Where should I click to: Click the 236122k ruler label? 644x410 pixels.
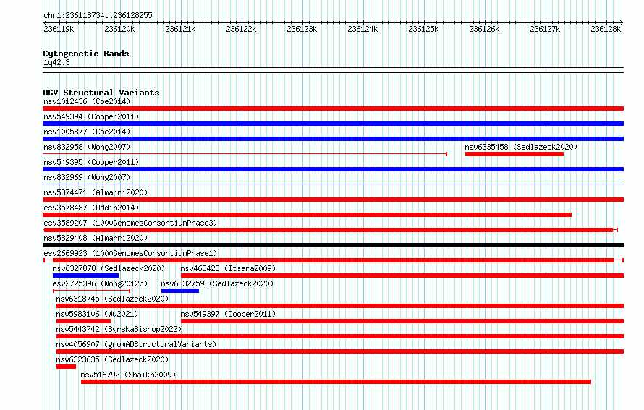[241, 29]
